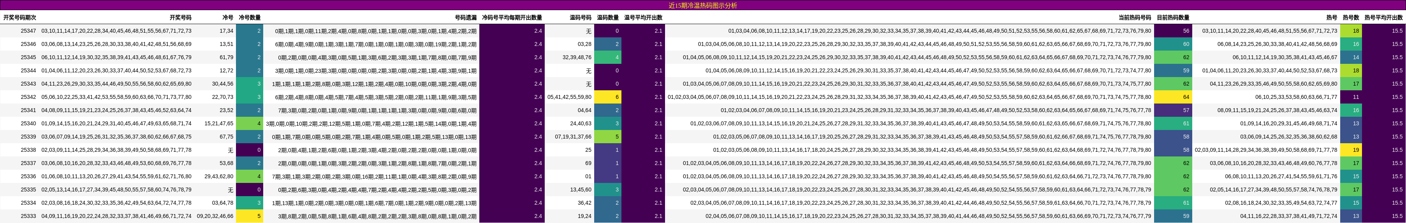Click period cell 25340
This screenshot has width=1406, height=223.
coord(28,124)
